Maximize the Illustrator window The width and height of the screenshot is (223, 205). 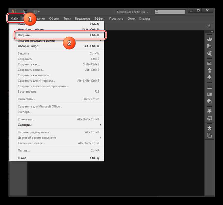tap(198, 10)
